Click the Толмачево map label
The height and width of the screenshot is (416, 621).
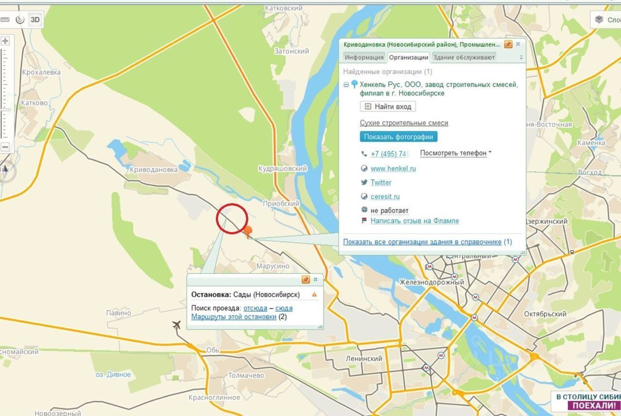click(x=246, y=376)
